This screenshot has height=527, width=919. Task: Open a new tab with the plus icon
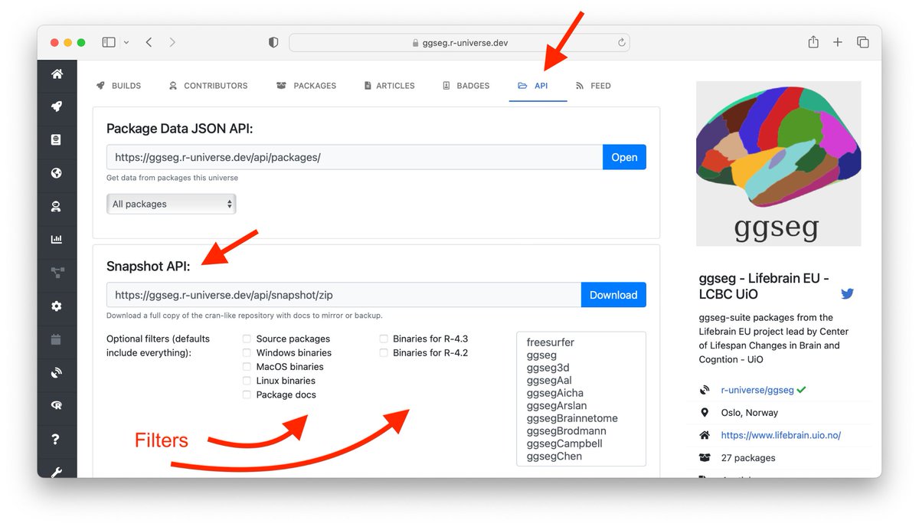point(838,42)
